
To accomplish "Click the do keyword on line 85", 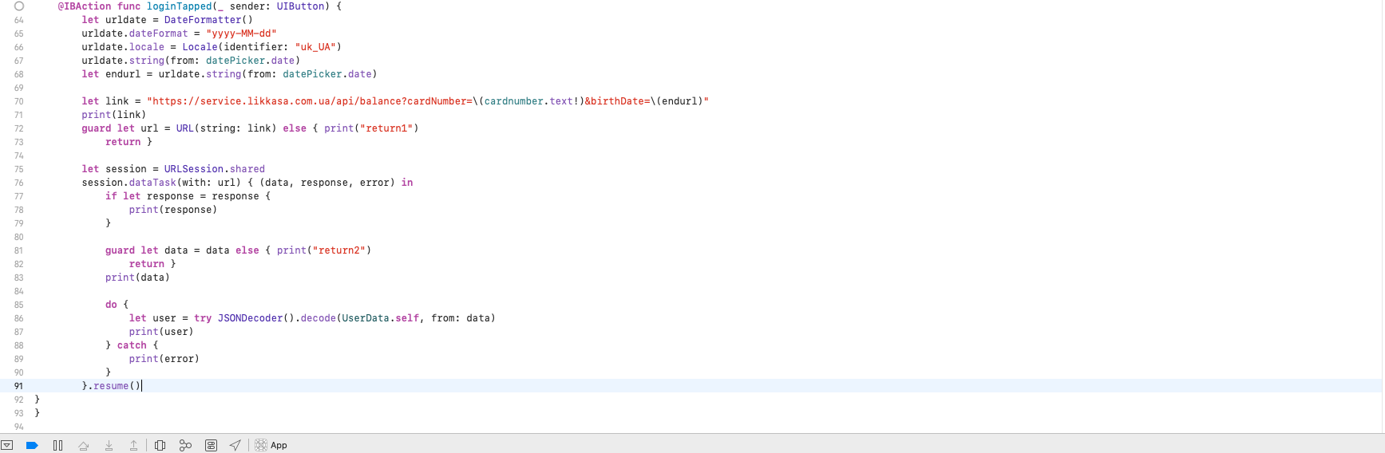I will point(111,305).
